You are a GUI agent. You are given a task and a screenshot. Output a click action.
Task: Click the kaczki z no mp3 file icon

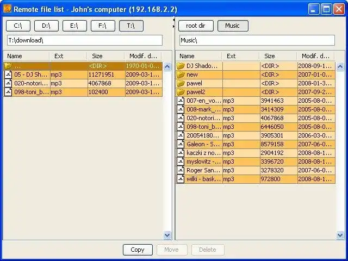(181, 153)
